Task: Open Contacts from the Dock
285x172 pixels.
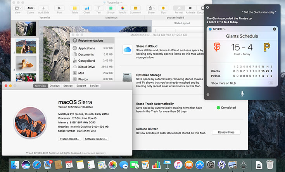Action: (59, 165)
